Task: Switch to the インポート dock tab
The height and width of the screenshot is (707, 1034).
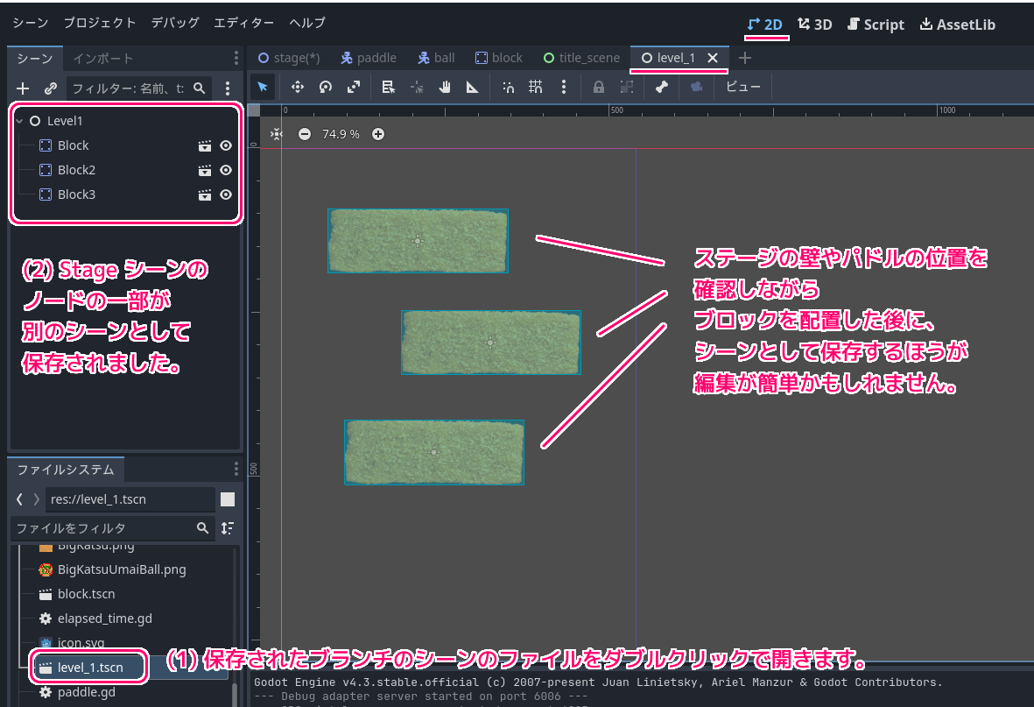Action: 102,59
